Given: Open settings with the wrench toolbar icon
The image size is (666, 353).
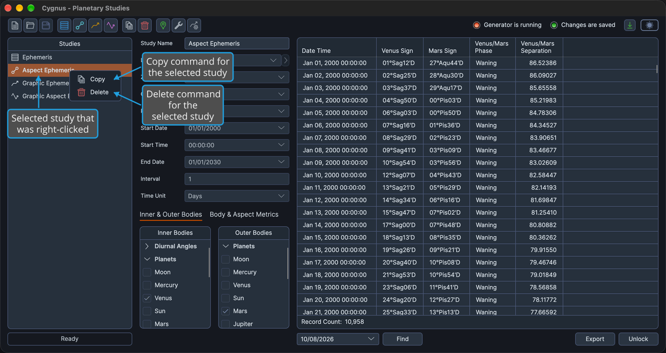Looking at the screenshot, I should point(179,25).
